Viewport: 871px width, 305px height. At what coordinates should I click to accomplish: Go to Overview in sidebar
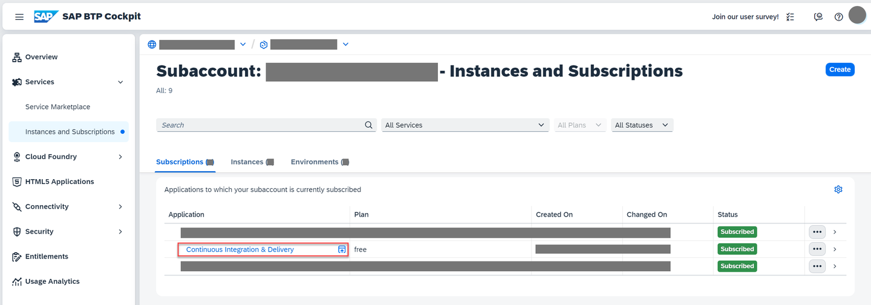(x=41, y=57)
